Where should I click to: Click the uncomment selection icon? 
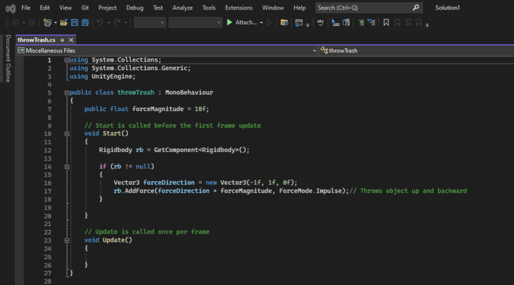pyautogui.click(x=371, y=23)
